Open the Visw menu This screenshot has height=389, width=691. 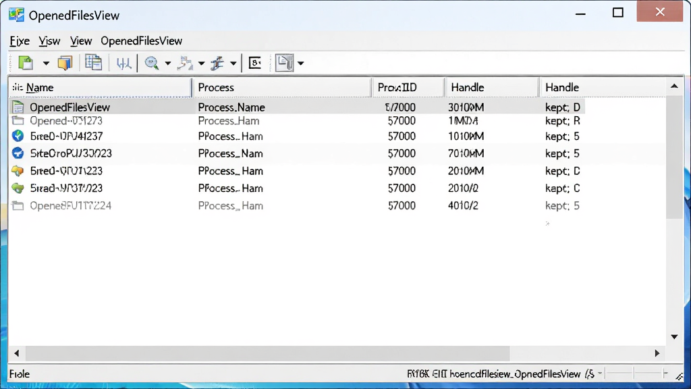click(x=49, y=41)
